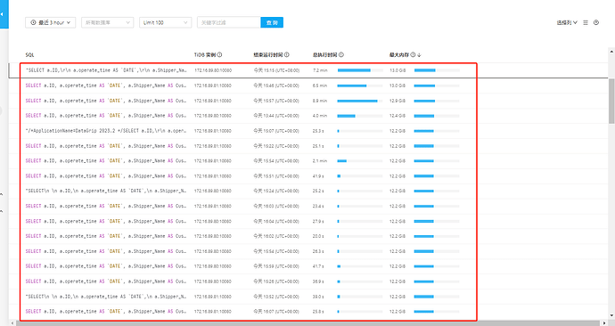615x326 pixels.
Task: Sort by the 结束运行时间 column header
Action: [268, 55]
